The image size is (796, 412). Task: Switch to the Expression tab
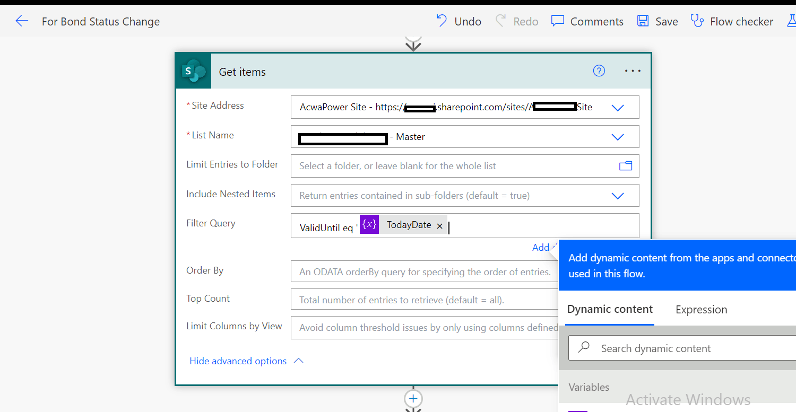coord(701,310)
